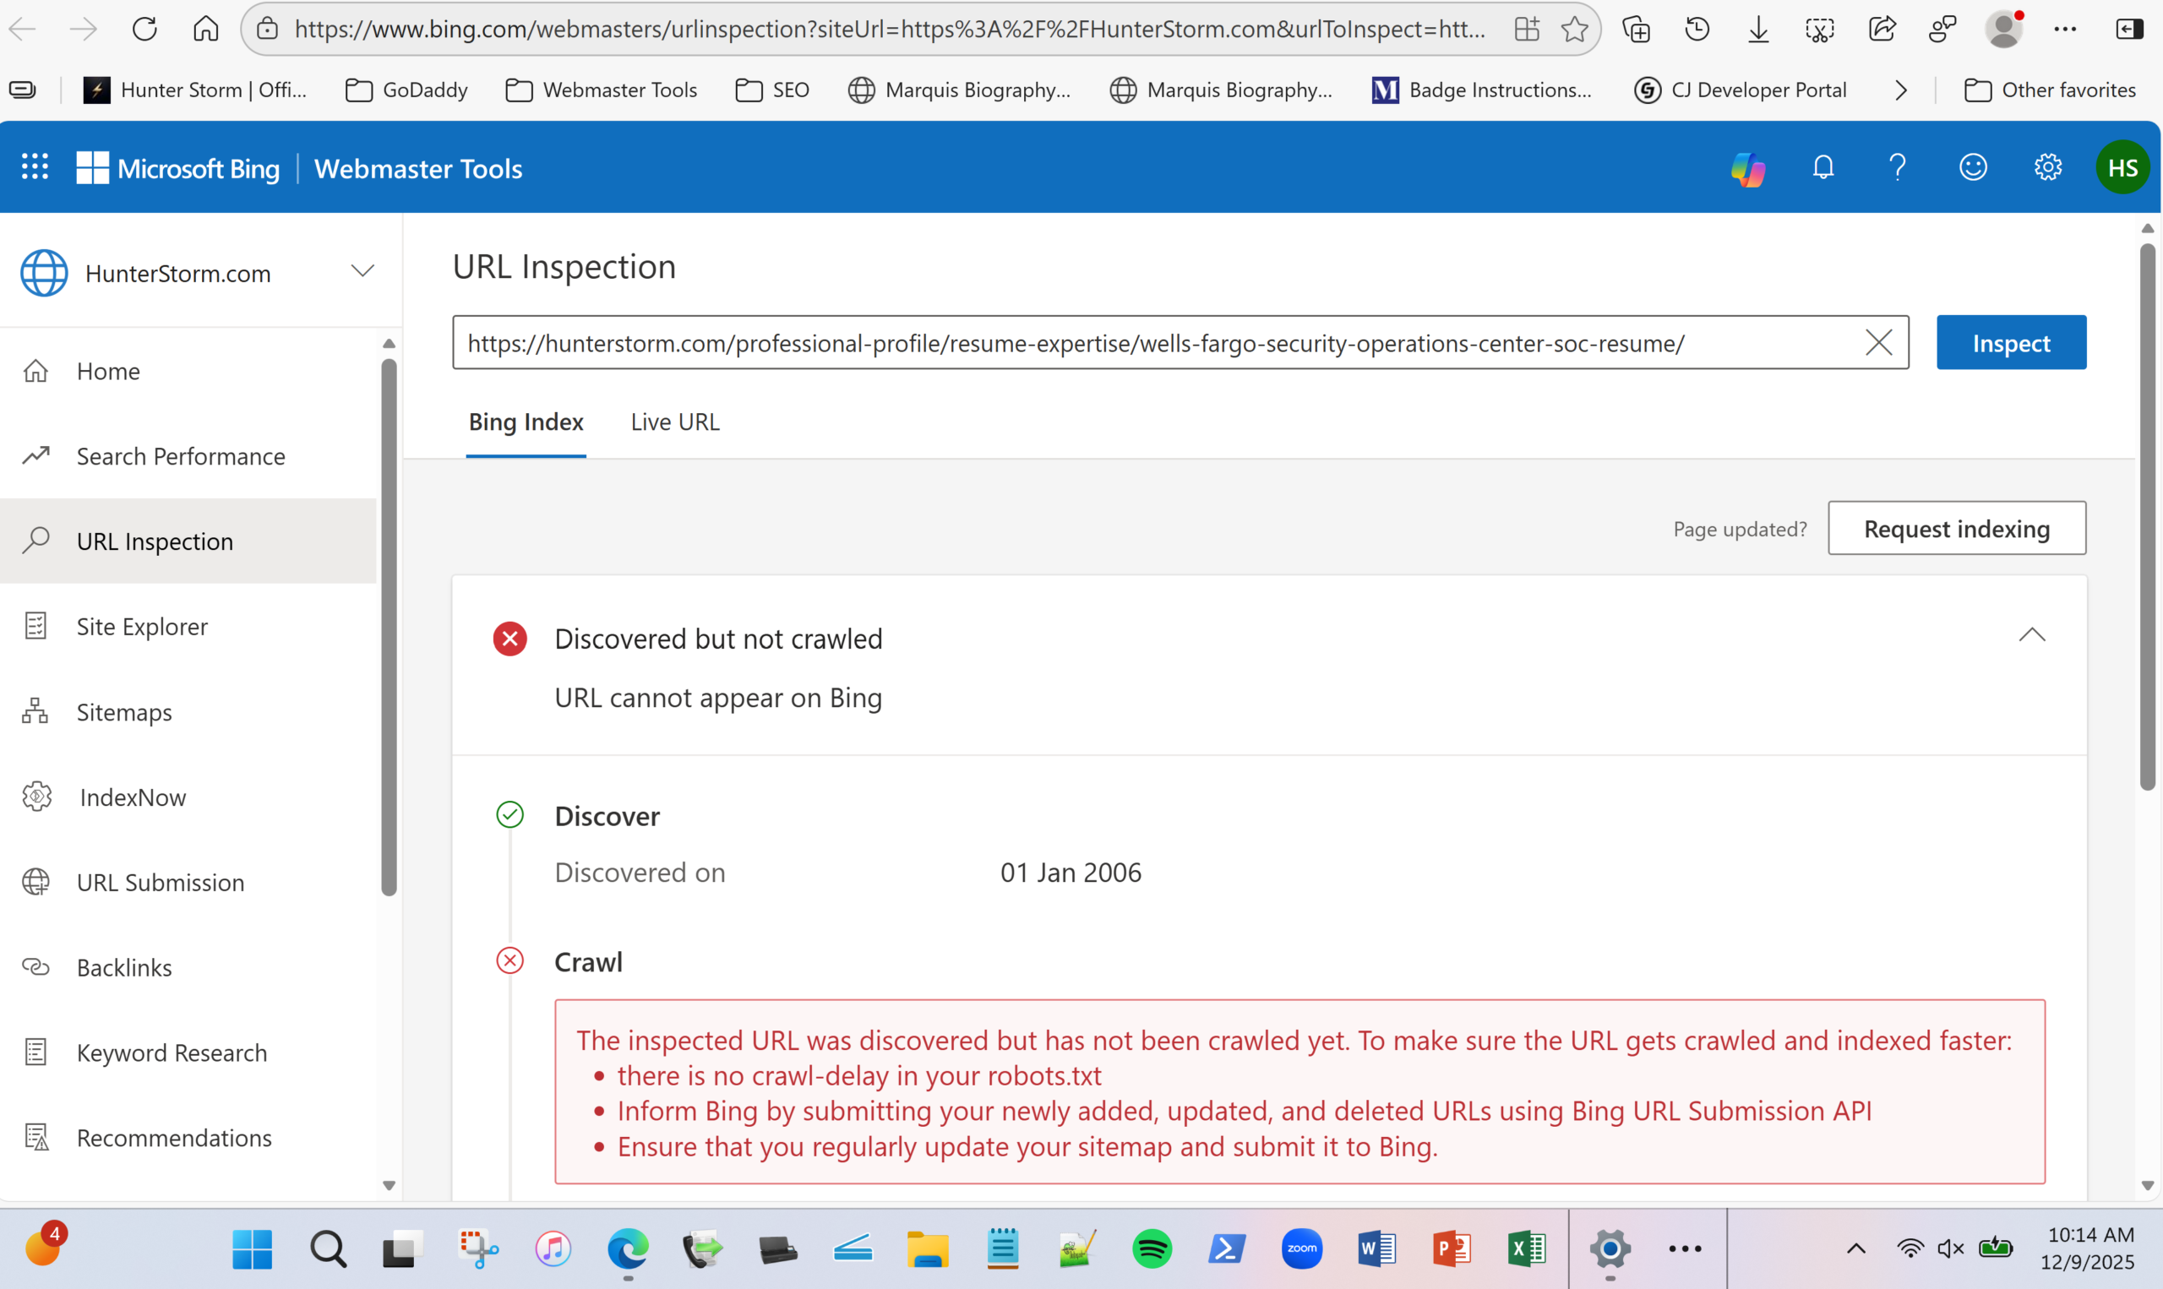Show hidden system tray icons
Image resolution: width=2163 pixels, height=1289 pixels.
point(1856,1249)
